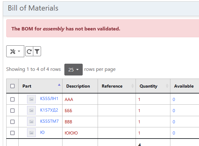Click the Showing 1 to 4 rows text
This screenshot has height=146, width=199.
(x=34, y=69)
